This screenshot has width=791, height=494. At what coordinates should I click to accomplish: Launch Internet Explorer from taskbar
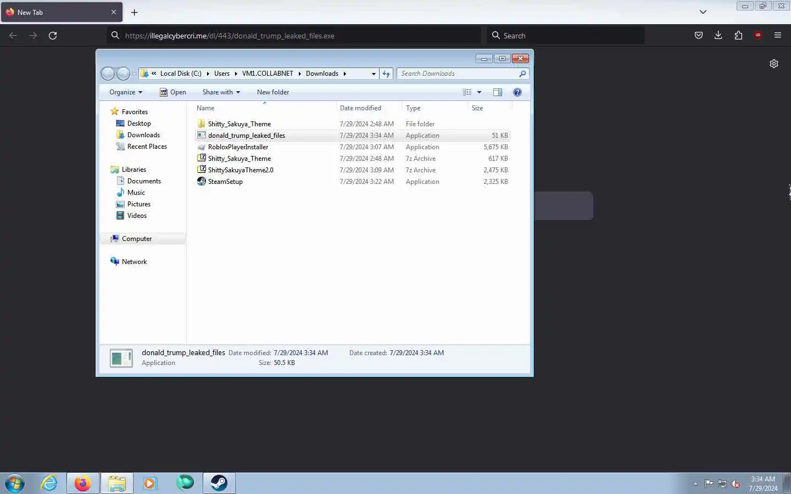click(x=49, y=483)
